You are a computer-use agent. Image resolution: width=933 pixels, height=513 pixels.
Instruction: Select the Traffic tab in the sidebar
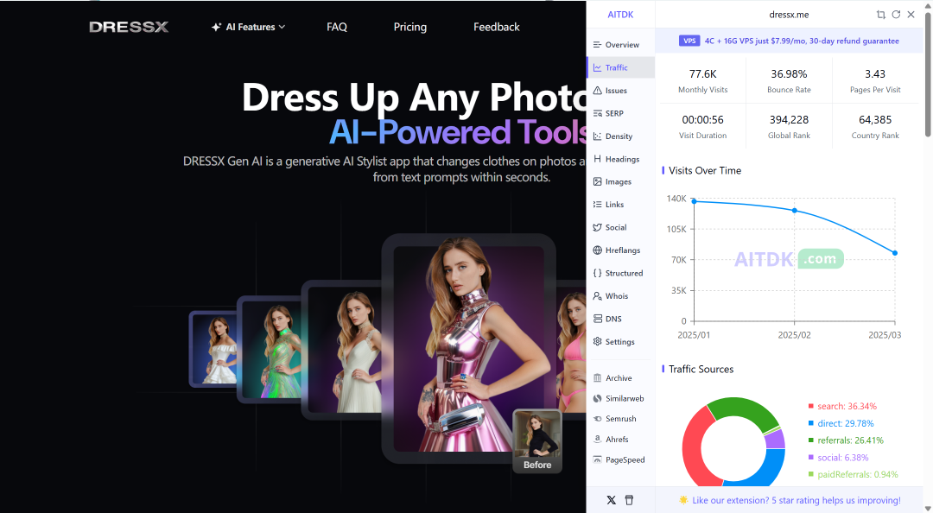pos(620,68)
